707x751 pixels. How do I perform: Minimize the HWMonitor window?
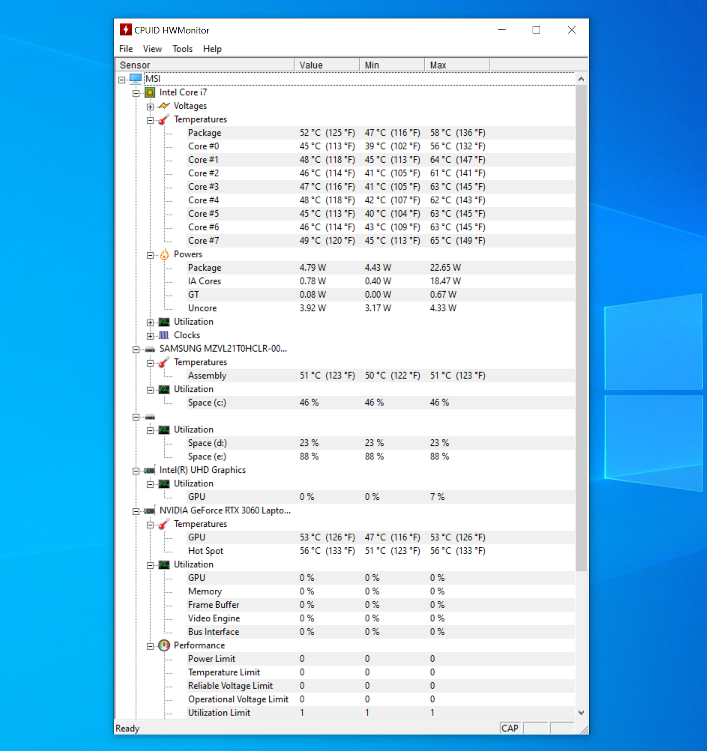502,30
